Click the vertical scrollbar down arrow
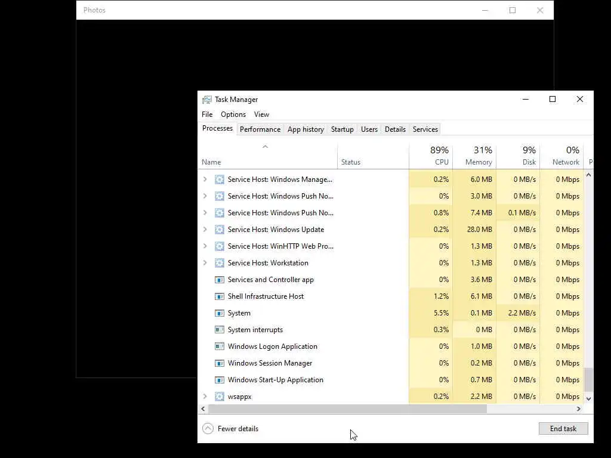The width and height of the screenshot is (611, 458). coord(588,399)
